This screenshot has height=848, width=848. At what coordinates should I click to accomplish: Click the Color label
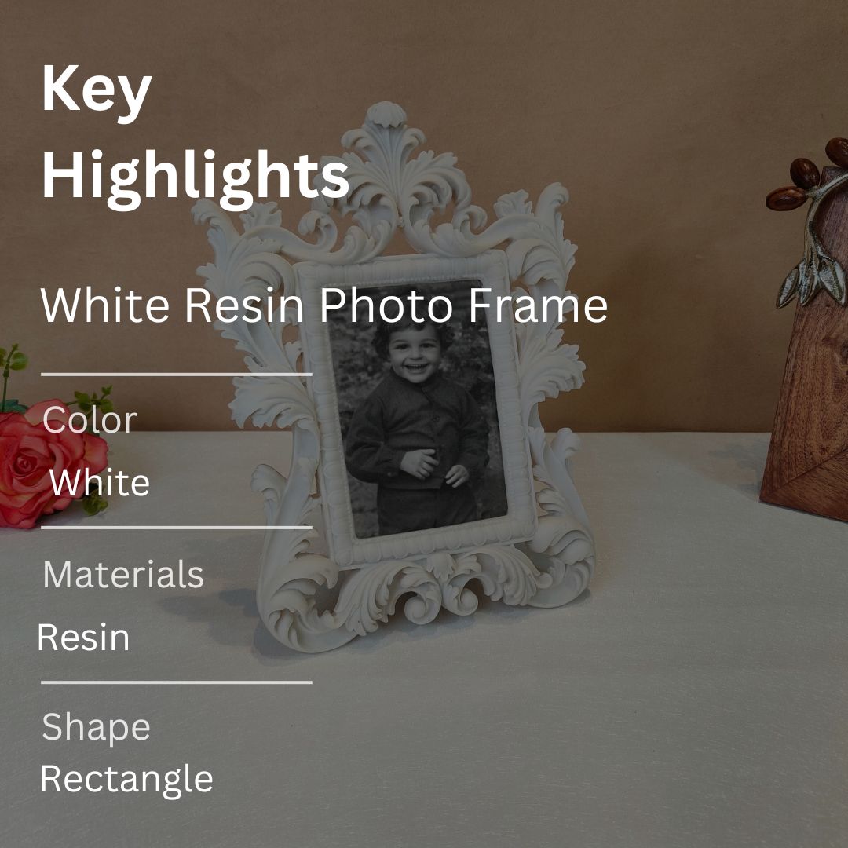coord(90,419)
